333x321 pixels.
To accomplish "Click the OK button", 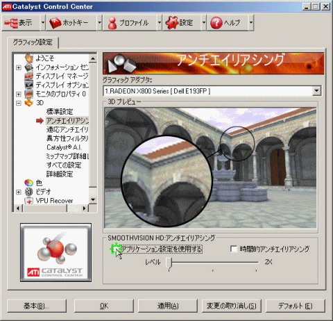I will 104,306.
